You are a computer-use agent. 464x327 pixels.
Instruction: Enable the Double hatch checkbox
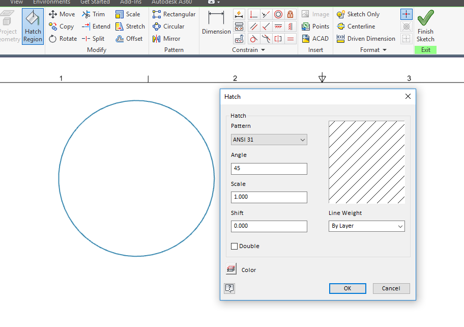pyautogui.click(x=234, y=246)
